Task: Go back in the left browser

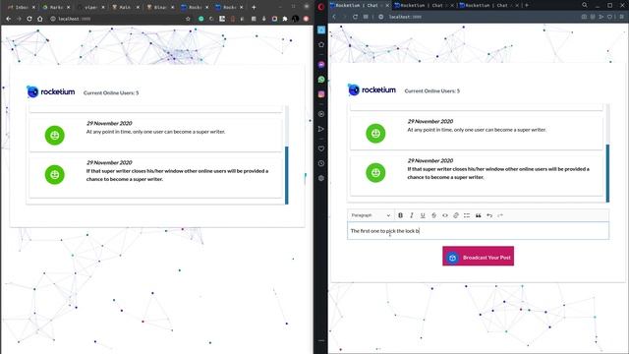Action: click(9, 19)
